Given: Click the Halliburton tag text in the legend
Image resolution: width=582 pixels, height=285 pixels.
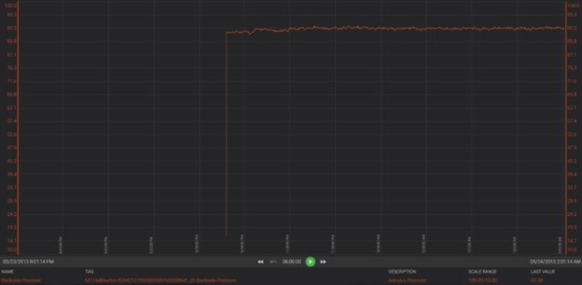Looking at the screenshot, I should tap(160, 281).
